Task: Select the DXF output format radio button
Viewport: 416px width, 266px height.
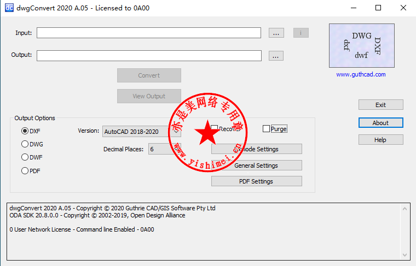Action: point(25,131)
